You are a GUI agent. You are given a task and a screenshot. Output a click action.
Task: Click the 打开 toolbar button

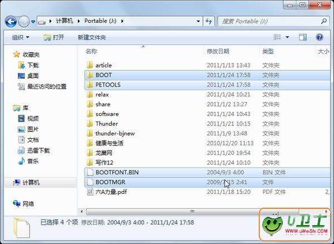click(53, 37)
